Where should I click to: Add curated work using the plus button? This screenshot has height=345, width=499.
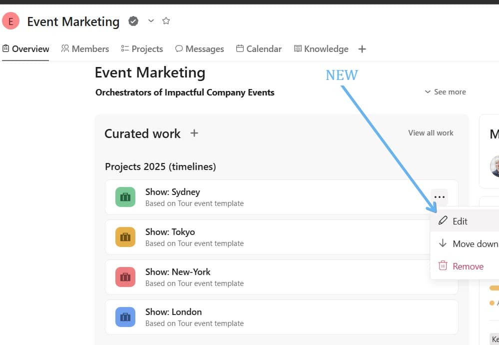[x=194, y=133]
